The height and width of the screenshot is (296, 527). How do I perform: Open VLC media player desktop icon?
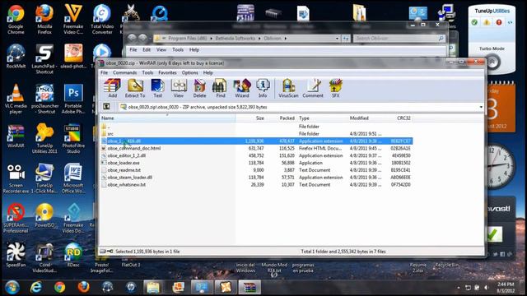click(16, 99)
